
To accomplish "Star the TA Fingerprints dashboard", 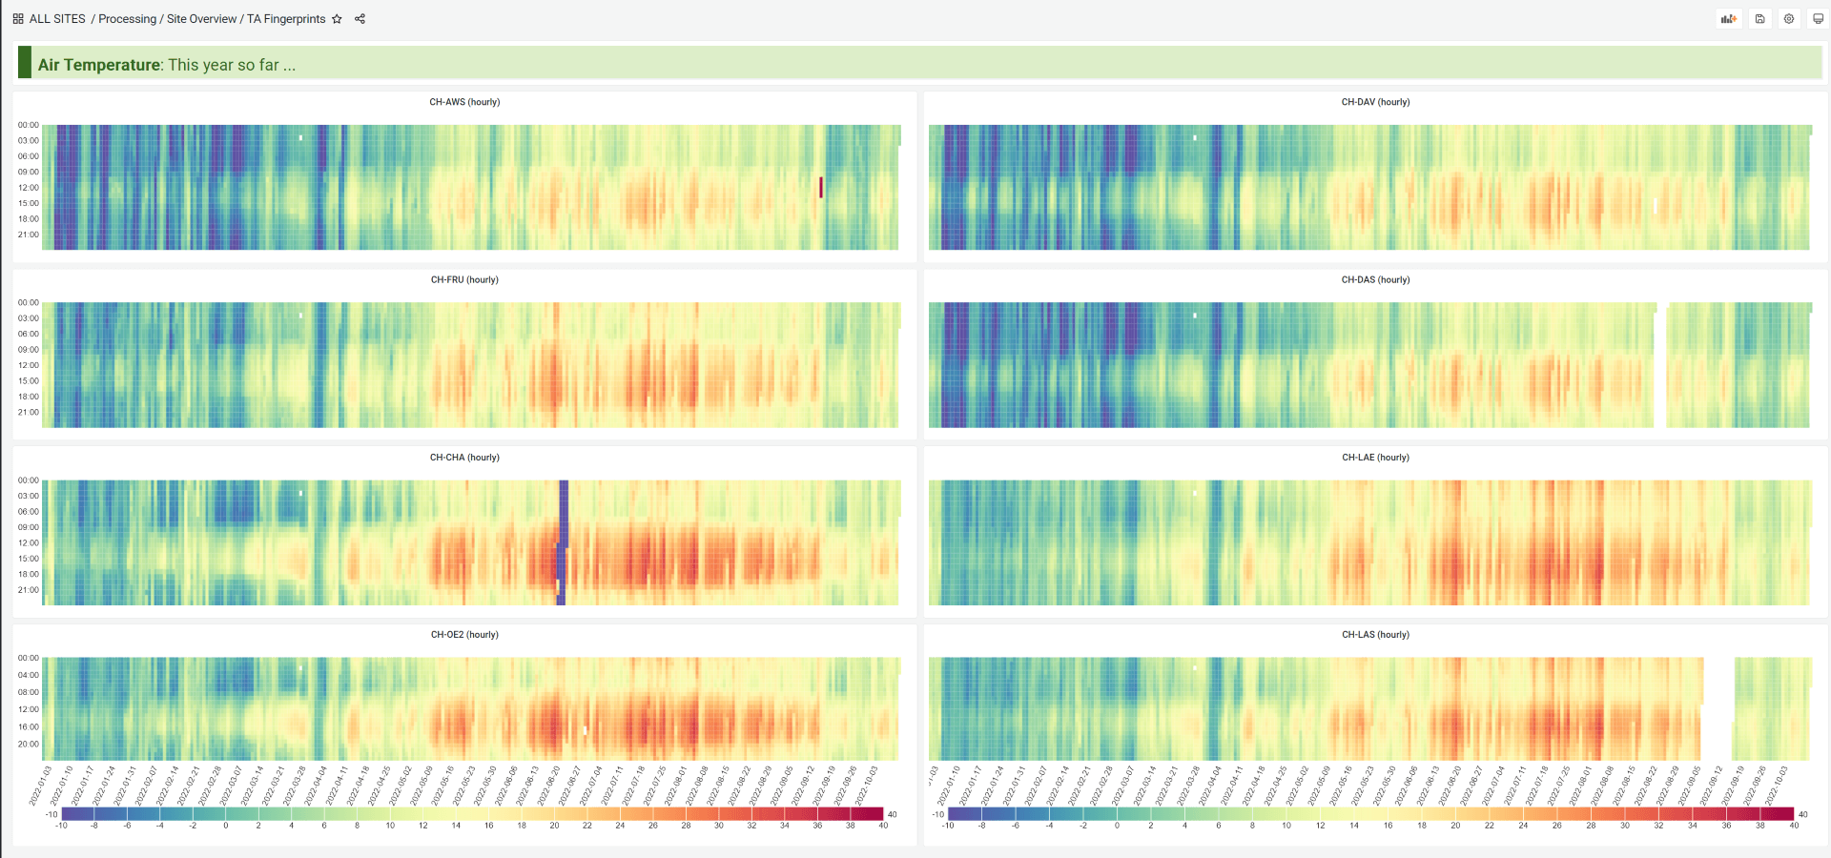I will pyautogui.click(x=337, y=19).
